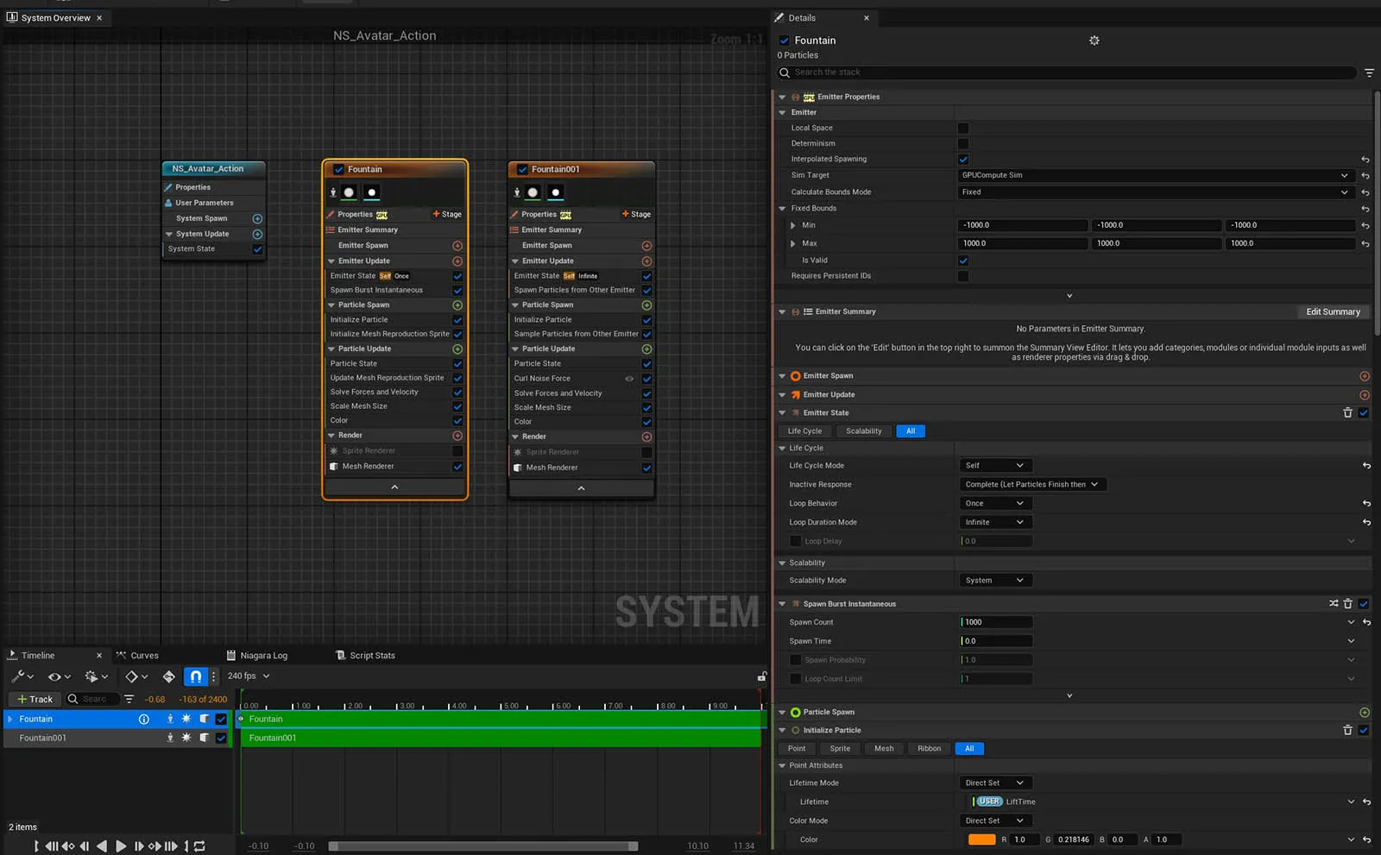Add a Stage to the Fountain001 emitter
This screenshot has width=1381, height=855.
click(x=636, y=215)
